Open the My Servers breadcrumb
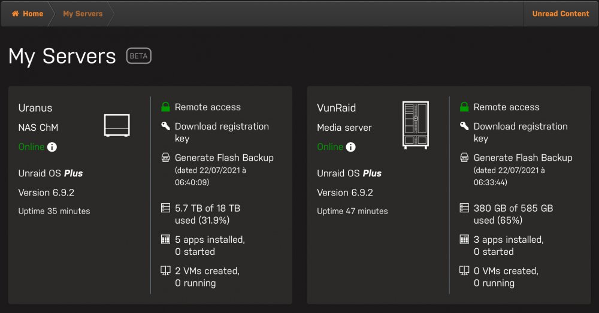The height and width of the screenshot is (313, 599). pos(83,14)
